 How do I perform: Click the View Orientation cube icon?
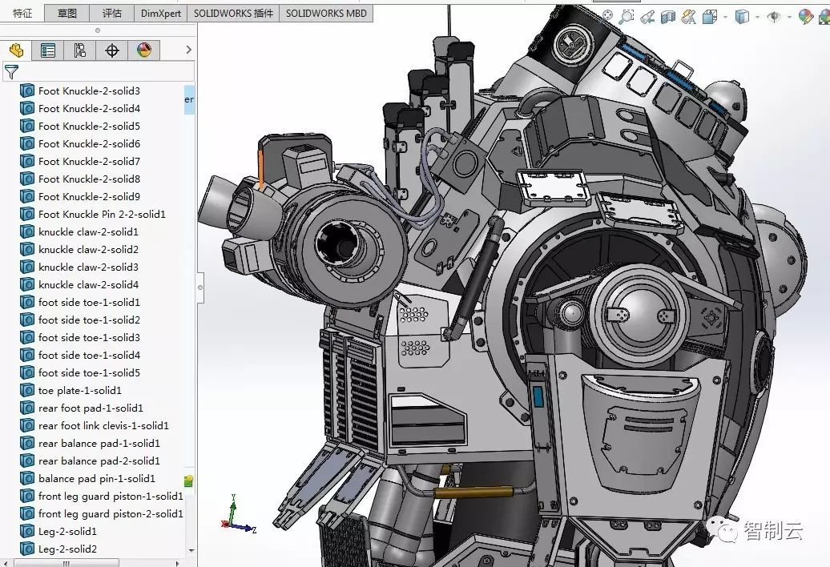pyautogui.click(x=709, y=17)
